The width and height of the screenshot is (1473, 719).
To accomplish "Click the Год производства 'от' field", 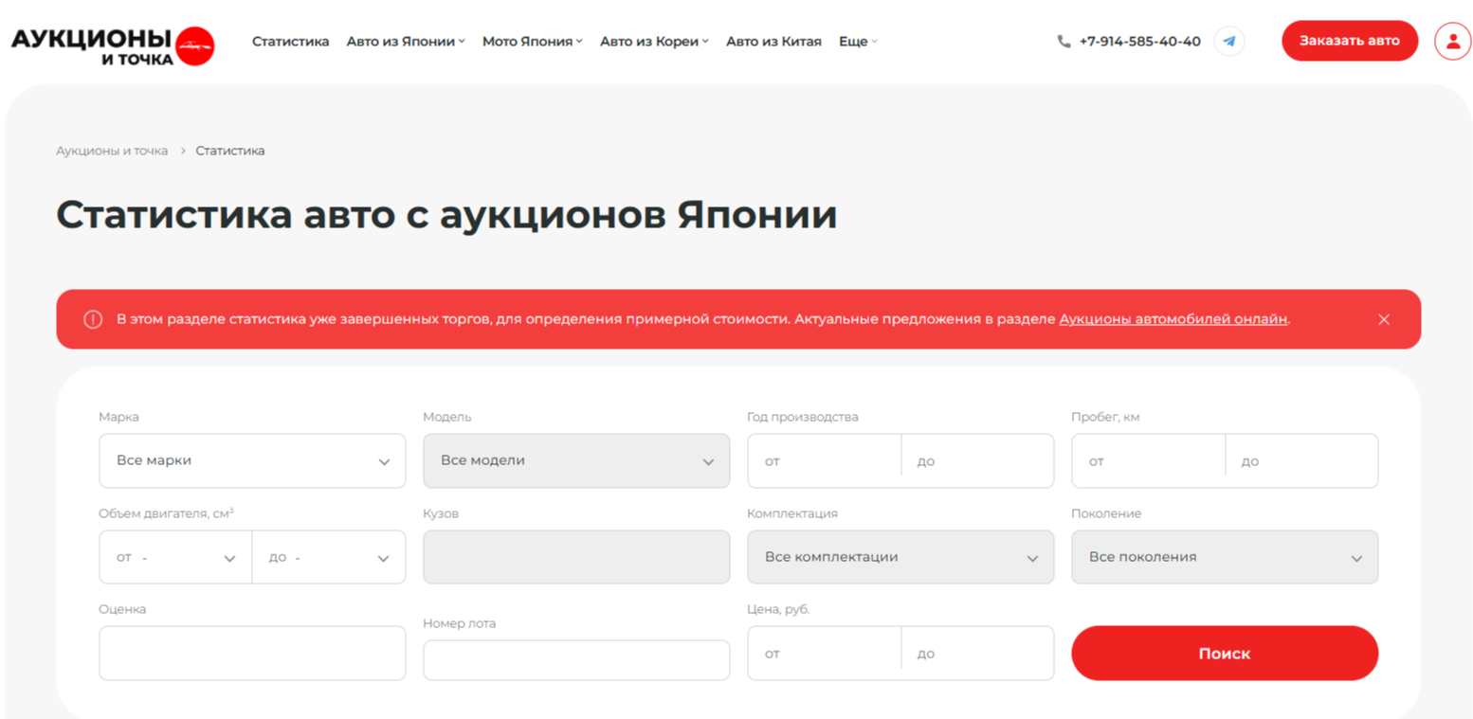I will (x=824, y=460).
